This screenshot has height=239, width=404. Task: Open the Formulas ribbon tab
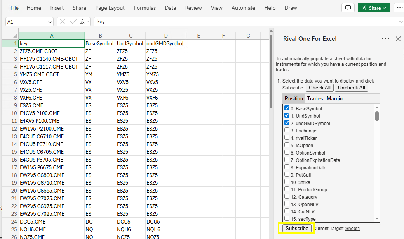coord(145,8)
